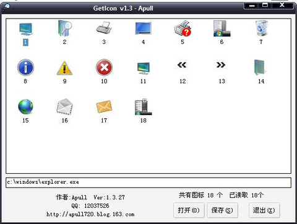Select icon 13, the double right arrows
This screenshot has height=224, width=297.
[x=221, y=65]
